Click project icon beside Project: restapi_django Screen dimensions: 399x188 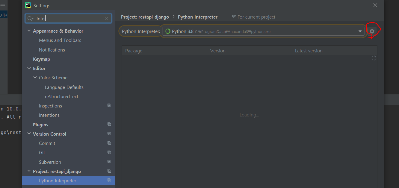coord(109,171)
